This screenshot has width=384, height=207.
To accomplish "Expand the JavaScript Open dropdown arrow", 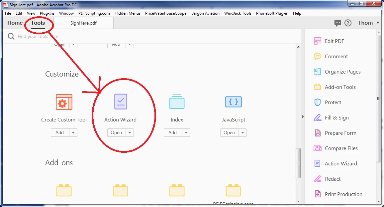I will click(x=243, y=133).
